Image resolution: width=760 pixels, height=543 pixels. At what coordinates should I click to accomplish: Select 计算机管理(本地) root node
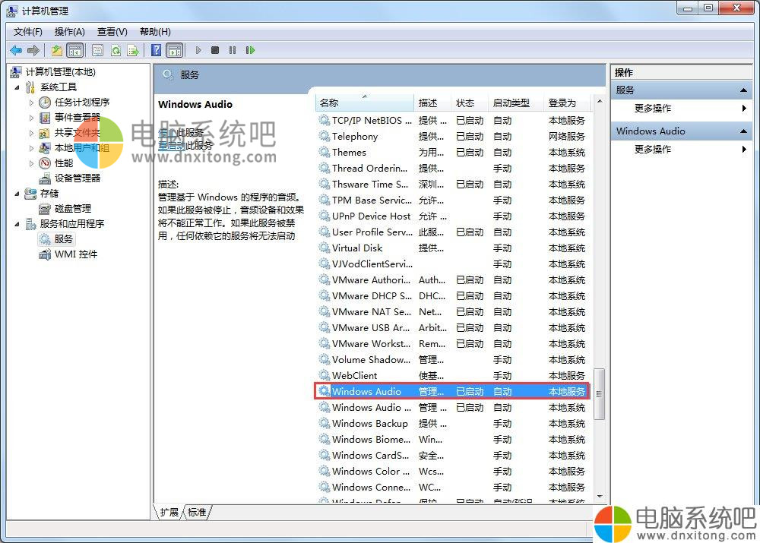(x=60, y=72)
